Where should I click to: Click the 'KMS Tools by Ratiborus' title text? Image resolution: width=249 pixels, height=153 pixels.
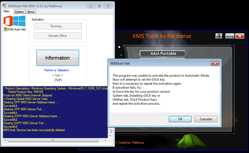click(x=162, y=36)
